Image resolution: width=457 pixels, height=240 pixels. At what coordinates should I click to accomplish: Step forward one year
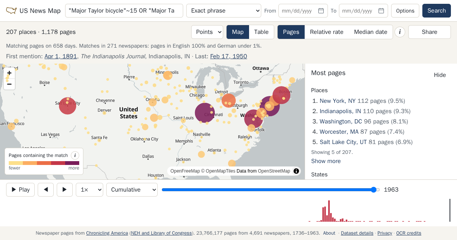65,190
